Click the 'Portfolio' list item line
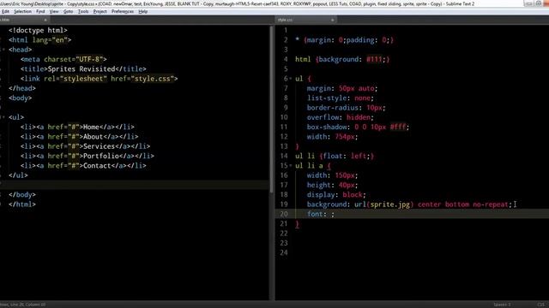The width and height of the screenshot is (549, 308). click(87, 156)
